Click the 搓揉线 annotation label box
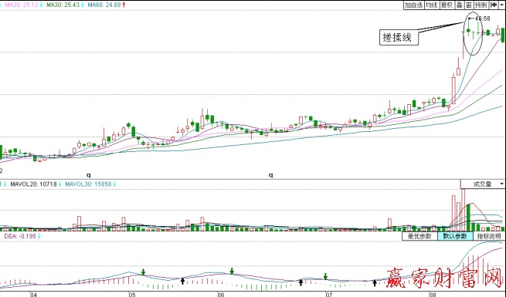The height and width of the screenshot is (297, 506). (399, 37)
